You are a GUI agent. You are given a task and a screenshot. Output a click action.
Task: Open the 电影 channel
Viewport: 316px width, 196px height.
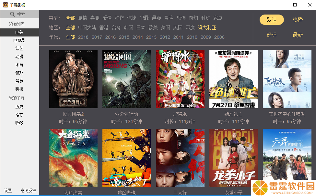(x=19, y=32)
